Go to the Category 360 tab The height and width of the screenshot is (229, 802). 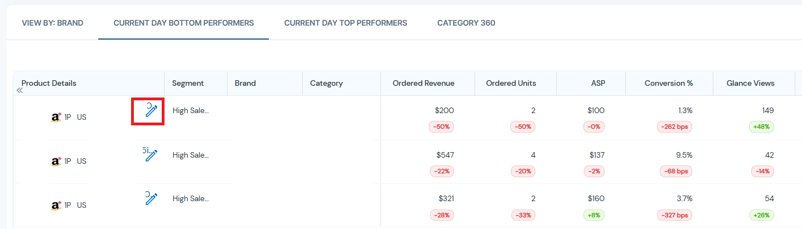pyautogui.click(x=466, y=23)
